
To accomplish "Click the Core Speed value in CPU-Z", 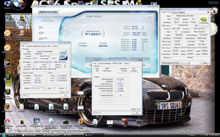I will click(x=38, y=75).
